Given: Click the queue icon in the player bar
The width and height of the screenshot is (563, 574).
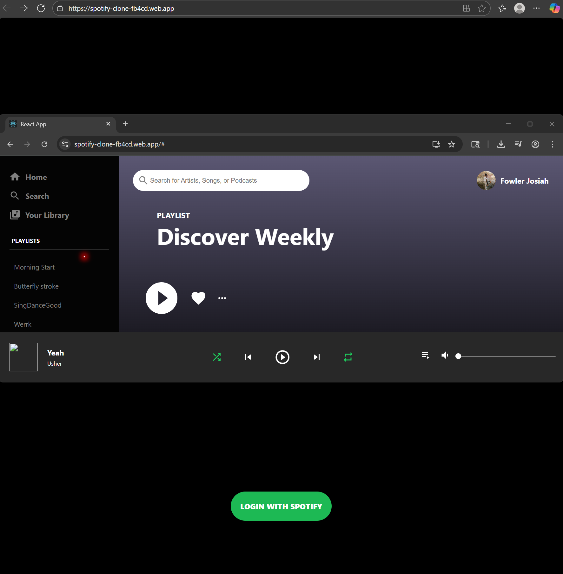Looking at the screenshot, I should (425, 355).
